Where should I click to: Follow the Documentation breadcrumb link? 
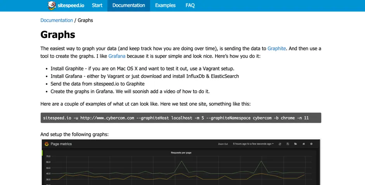57,20
